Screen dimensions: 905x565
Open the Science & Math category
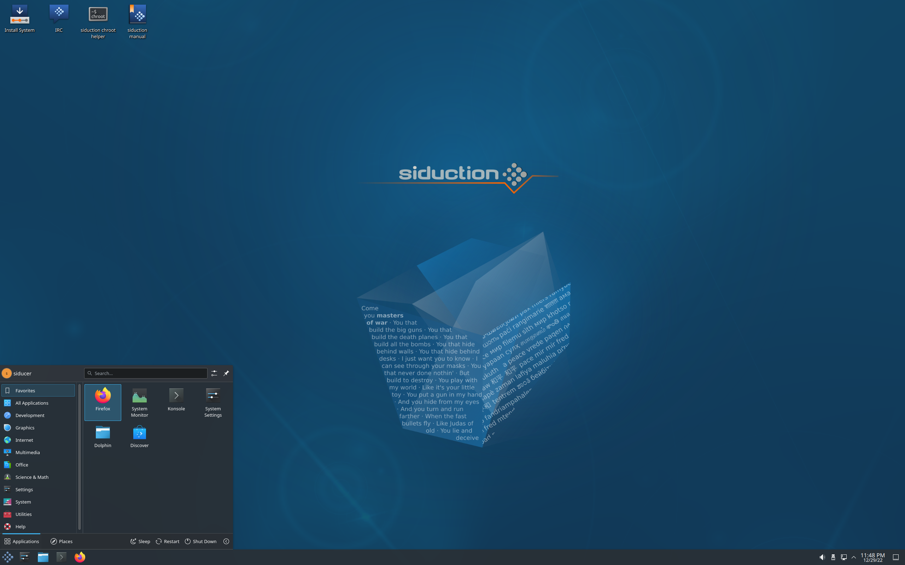[38, 477]
